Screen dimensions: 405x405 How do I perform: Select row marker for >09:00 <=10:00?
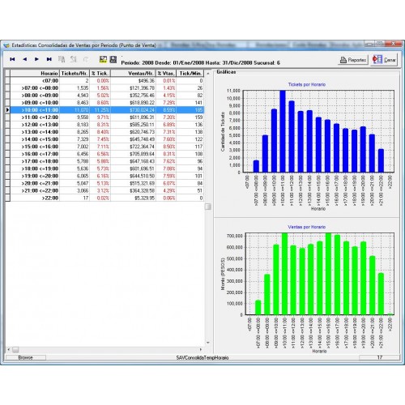7,103
